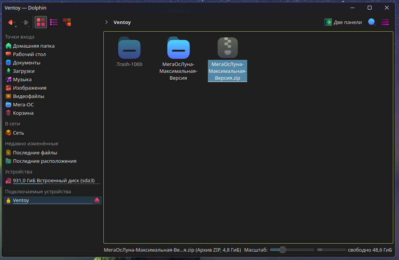Click the "Ventoy — Dolphin" window title
This screenshot has width=399, height=260.
click(x=26, y=8)
